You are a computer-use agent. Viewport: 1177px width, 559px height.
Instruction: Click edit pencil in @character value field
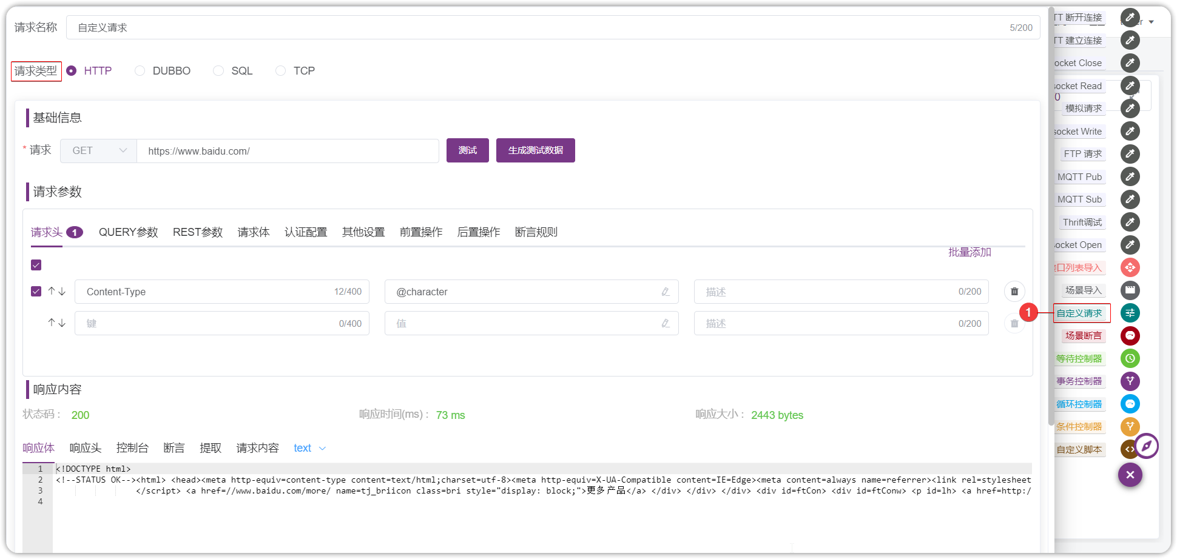point(666,292)
